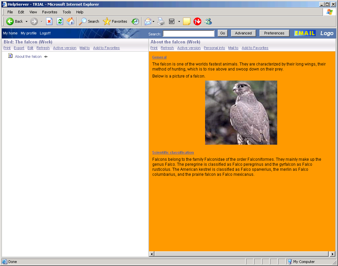Viewport: 338px width, 266px height.
Task: Click the browser Refresh toolbar icon
Action: (60, 21)
